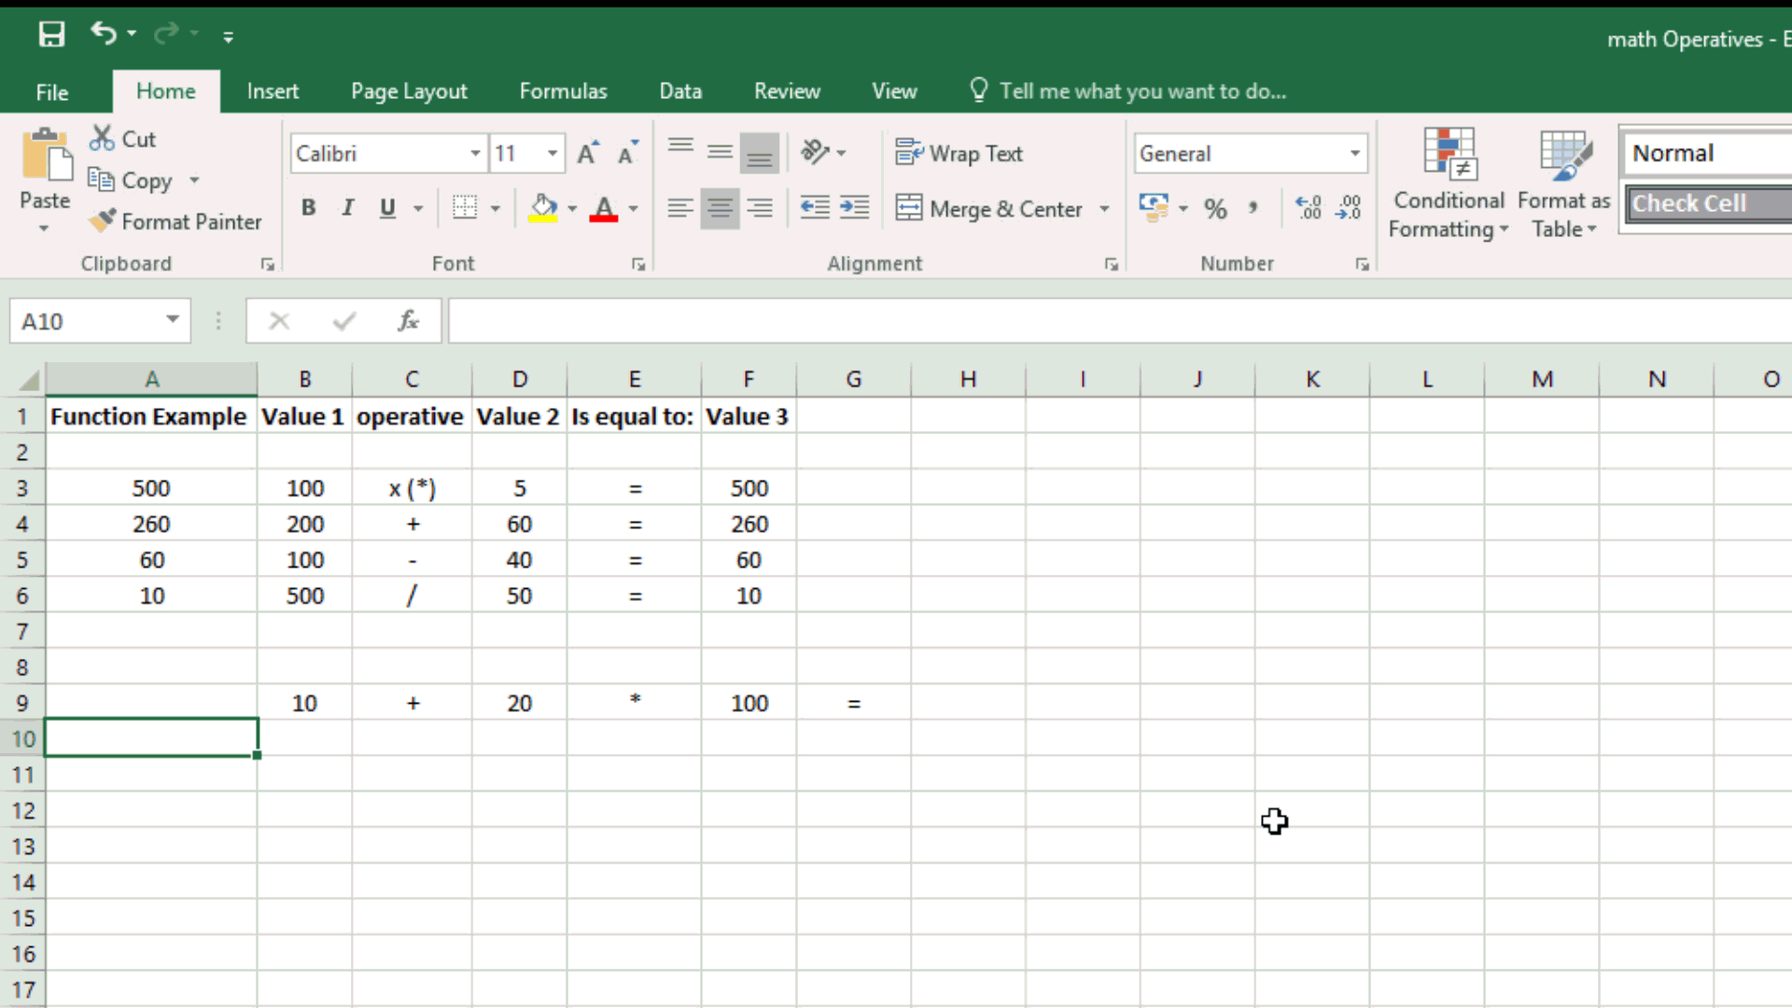Viewport: 1792px width, 1008px height.
Task: Click the Cut scissors icon
Action: click(x=102, y=138)
